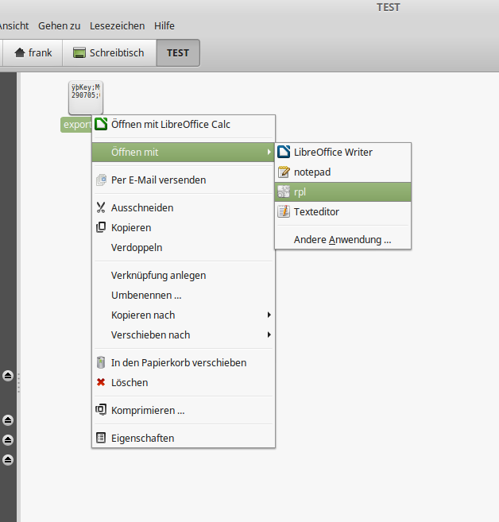
Task: Navigate to the frank home folder
Action: click(33, 53)
